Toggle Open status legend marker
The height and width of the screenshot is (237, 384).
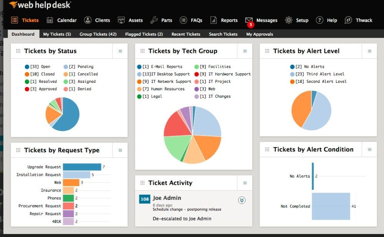27,67
